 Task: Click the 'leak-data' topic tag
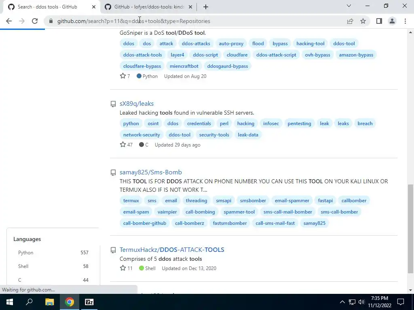pyautogui.click(x=248, y=135)
